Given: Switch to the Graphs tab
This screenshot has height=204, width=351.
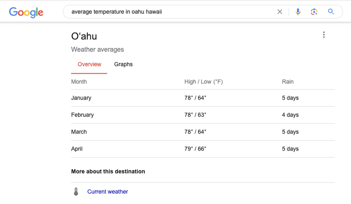Looking at the screenshot, I should pyautogui.click(x=123, y=64).
